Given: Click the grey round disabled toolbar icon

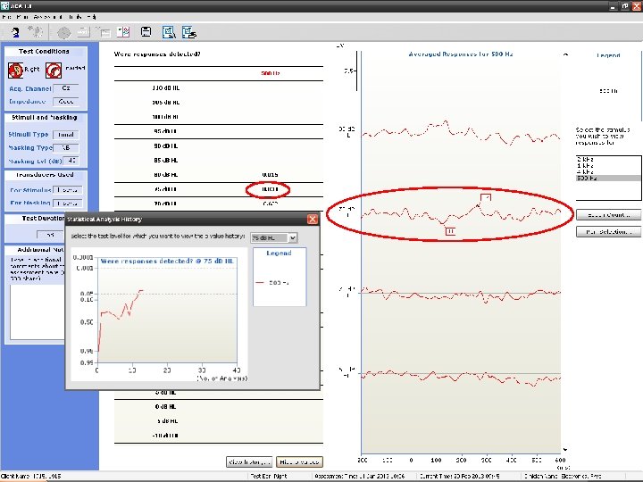Looking at the screenshot, I should coord(63,32).
